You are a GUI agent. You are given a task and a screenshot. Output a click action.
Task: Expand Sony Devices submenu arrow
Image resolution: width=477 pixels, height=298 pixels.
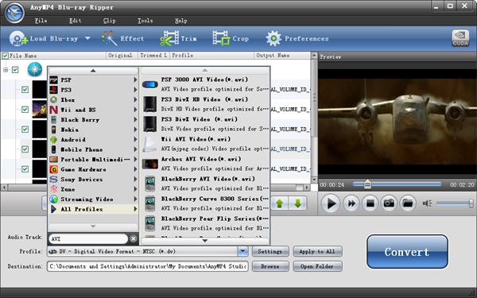135,179
